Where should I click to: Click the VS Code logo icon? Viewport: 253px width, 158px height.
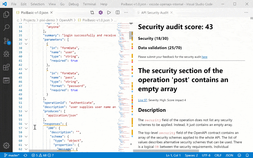pos(5,4)
